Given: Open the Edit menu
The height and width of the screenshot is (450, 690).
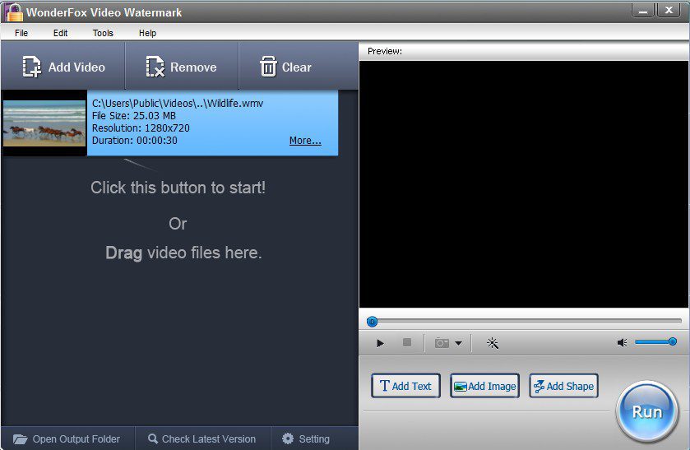Looking at the screenshot, I should point(60,33).
